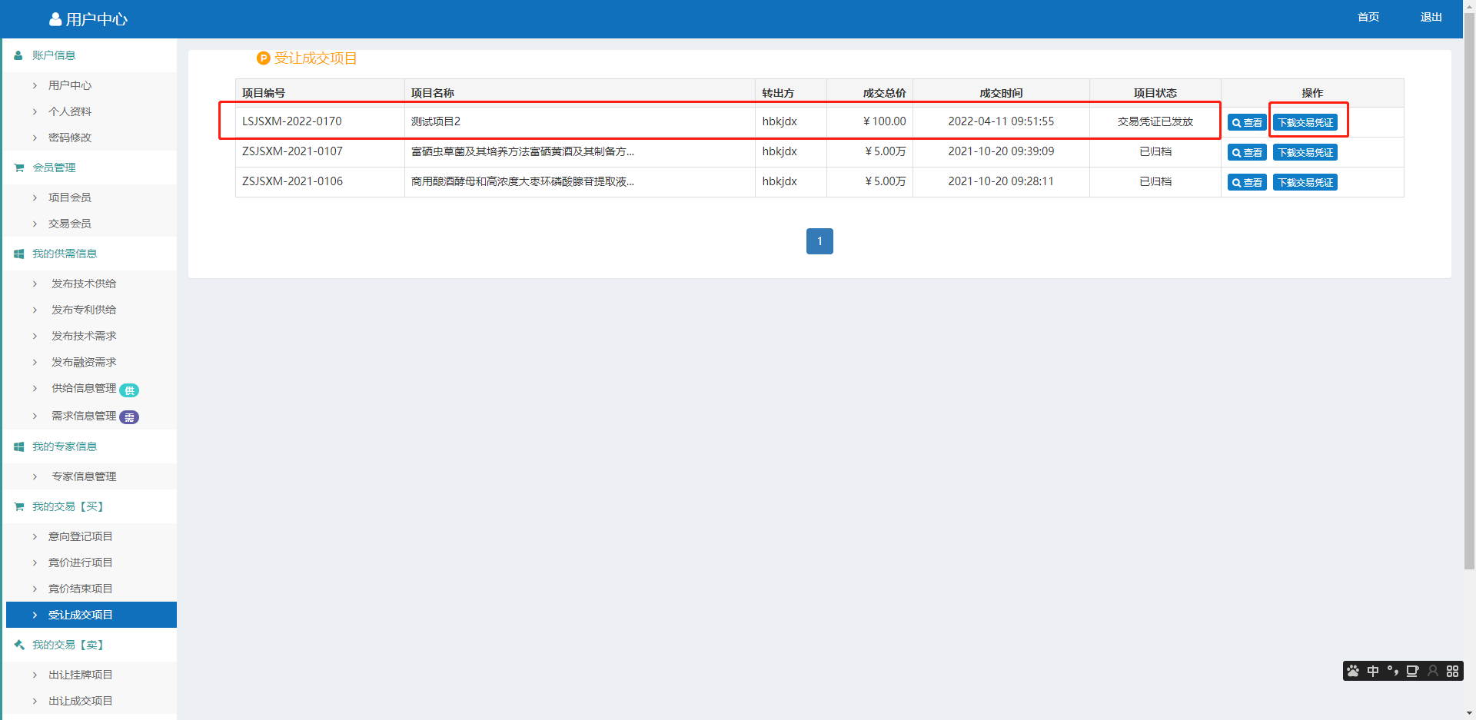The height and width of the screenshot is (720, 1476).
Task: Click the page vertical scrollbar thumb
Action: click(x=1469, y=290)
